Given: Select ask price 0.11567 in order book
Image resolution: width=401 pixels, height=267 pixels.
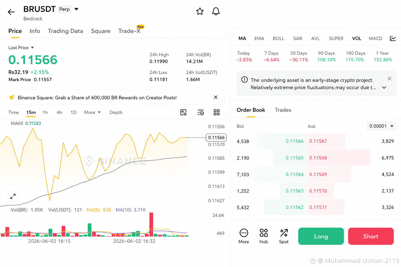Looking at the screenshot, I should click(x=318, y=141).
